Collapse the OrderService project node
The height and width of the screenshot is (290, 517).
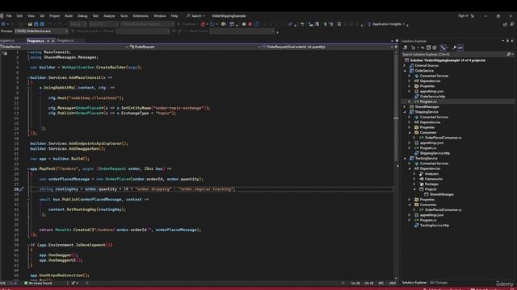(x=405, y=71)
